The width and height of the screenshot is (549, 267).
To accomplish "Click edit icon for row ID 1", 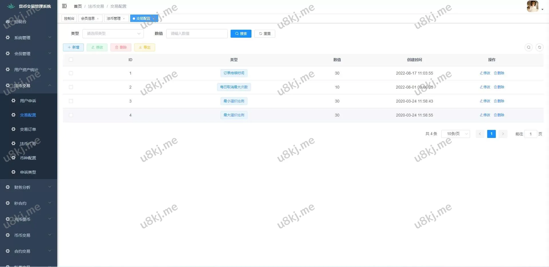I will [x=485, y=73].
